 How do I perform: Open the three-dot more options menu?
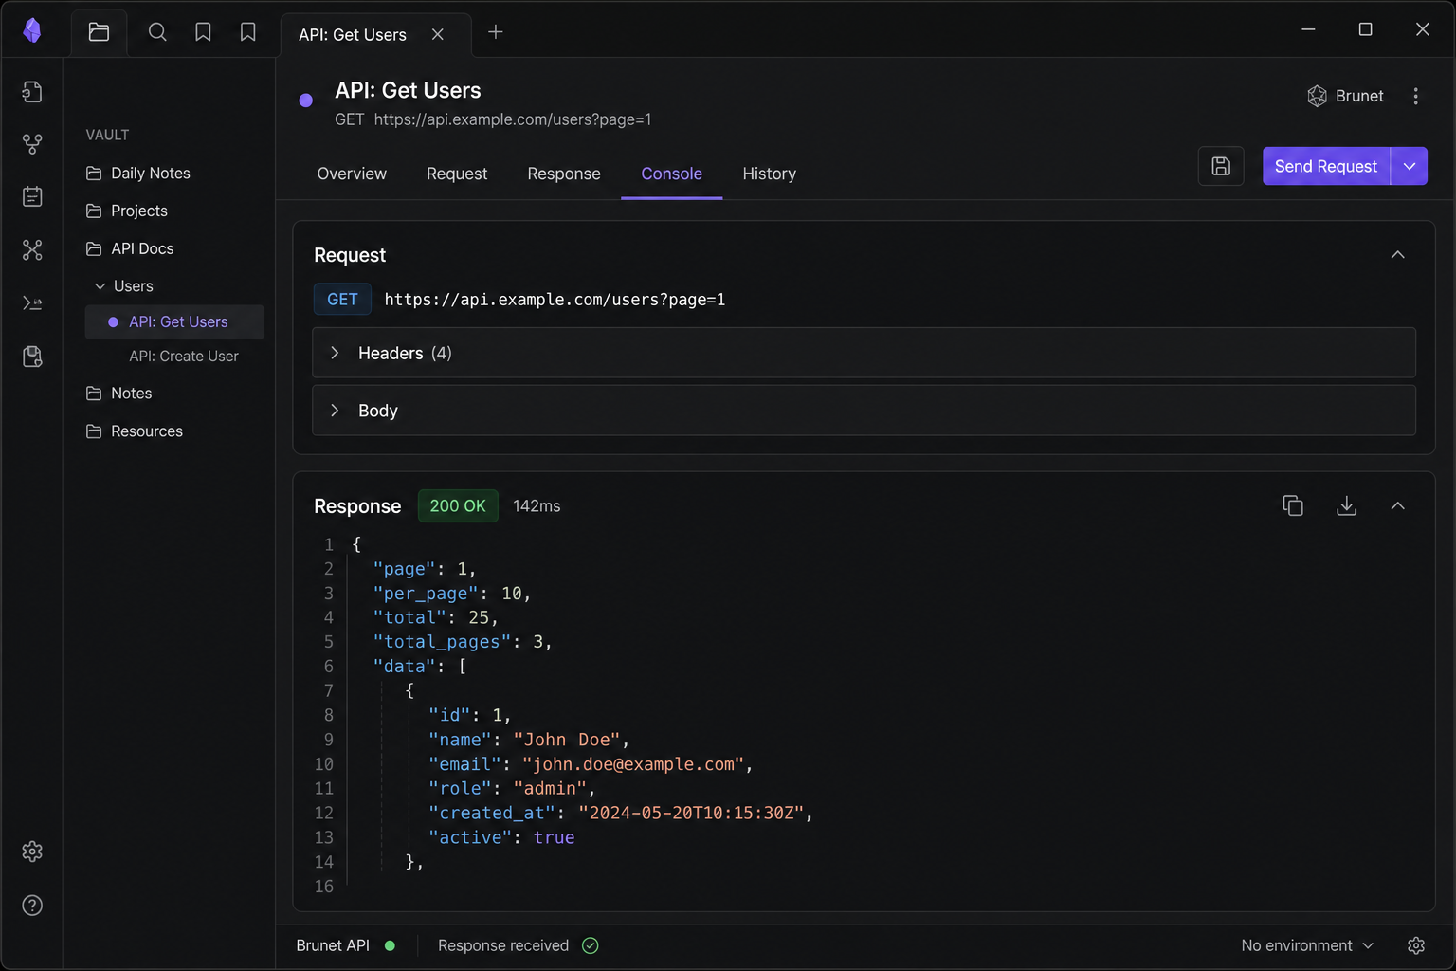[x=1415, y=96]
